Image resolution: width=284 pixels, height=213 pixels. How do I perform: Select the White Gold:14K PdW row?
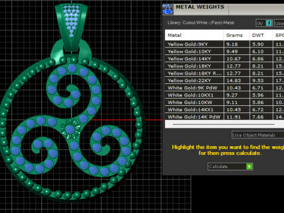(x=224, y=117)
